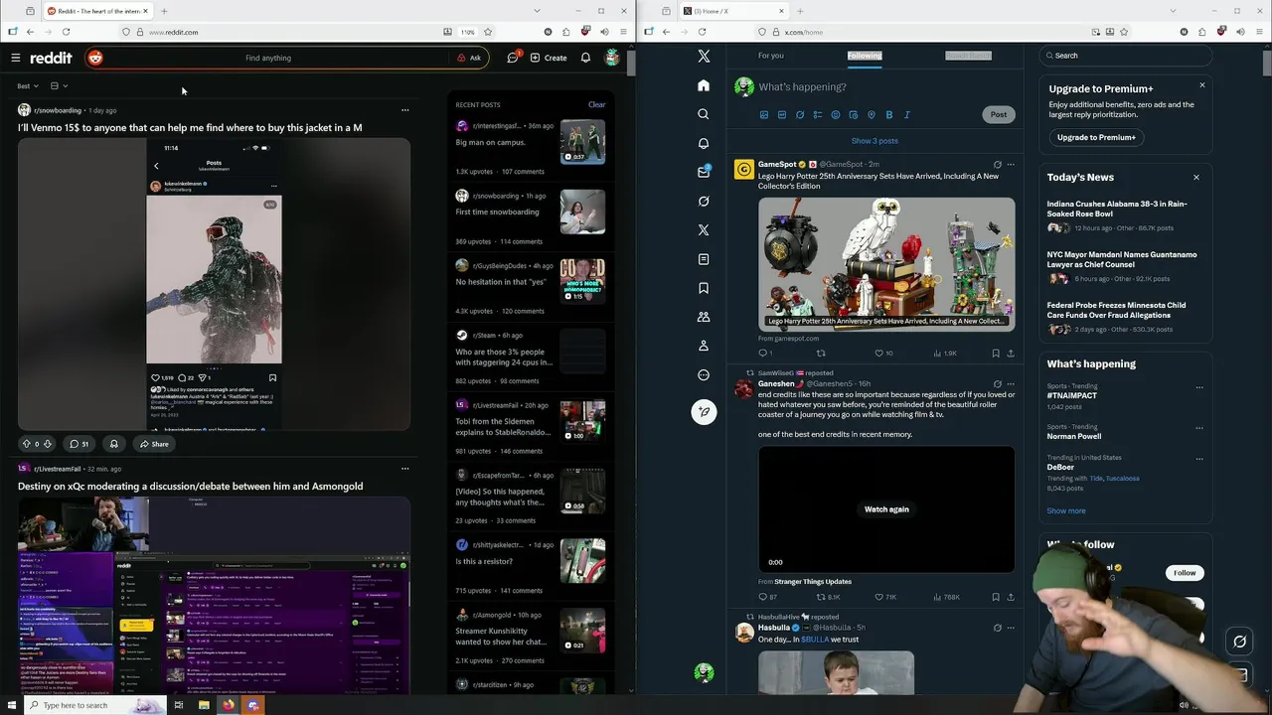Open more options on GameSpot post
Viewport: 1272px width, 715px height.
coord(1011,165)
